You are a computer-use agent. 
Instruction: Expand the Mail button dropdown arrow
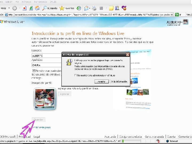[x=90, y=8]
